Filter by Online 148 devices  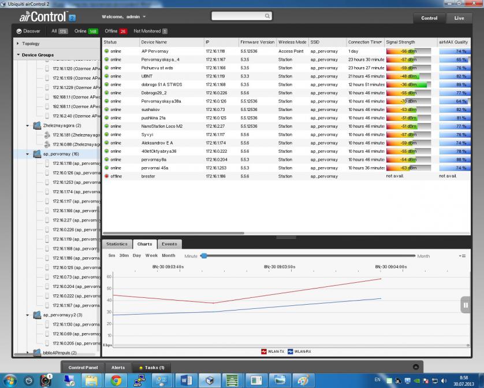[86, 31]
